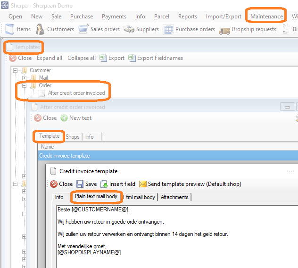The width and height of the screenshot is (298, 268).
Task: Switch to the Template tab
Action: [x=50, y=136]
